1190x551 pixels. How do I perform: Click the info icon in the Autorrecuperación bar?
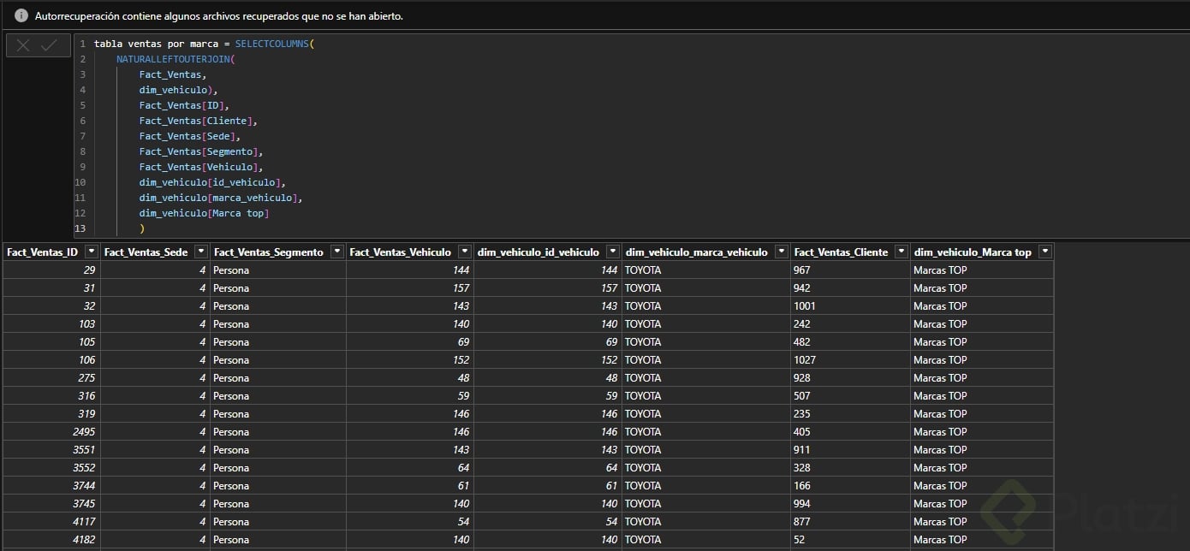tap(21, 15)
